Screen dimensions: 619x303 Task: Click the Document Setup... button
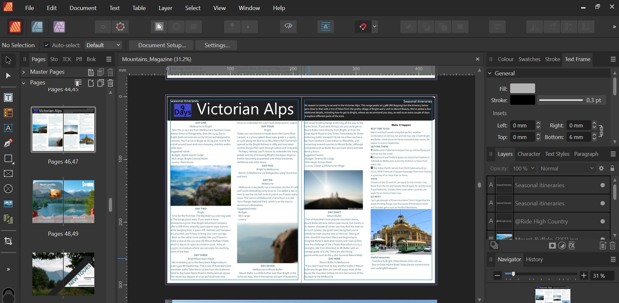click(x=162, y=45)
